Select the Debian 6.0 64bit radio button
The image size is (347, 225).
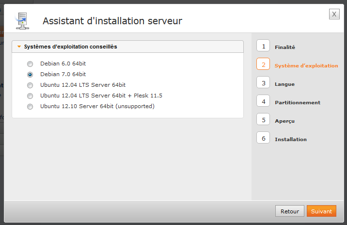coord(30,64)
